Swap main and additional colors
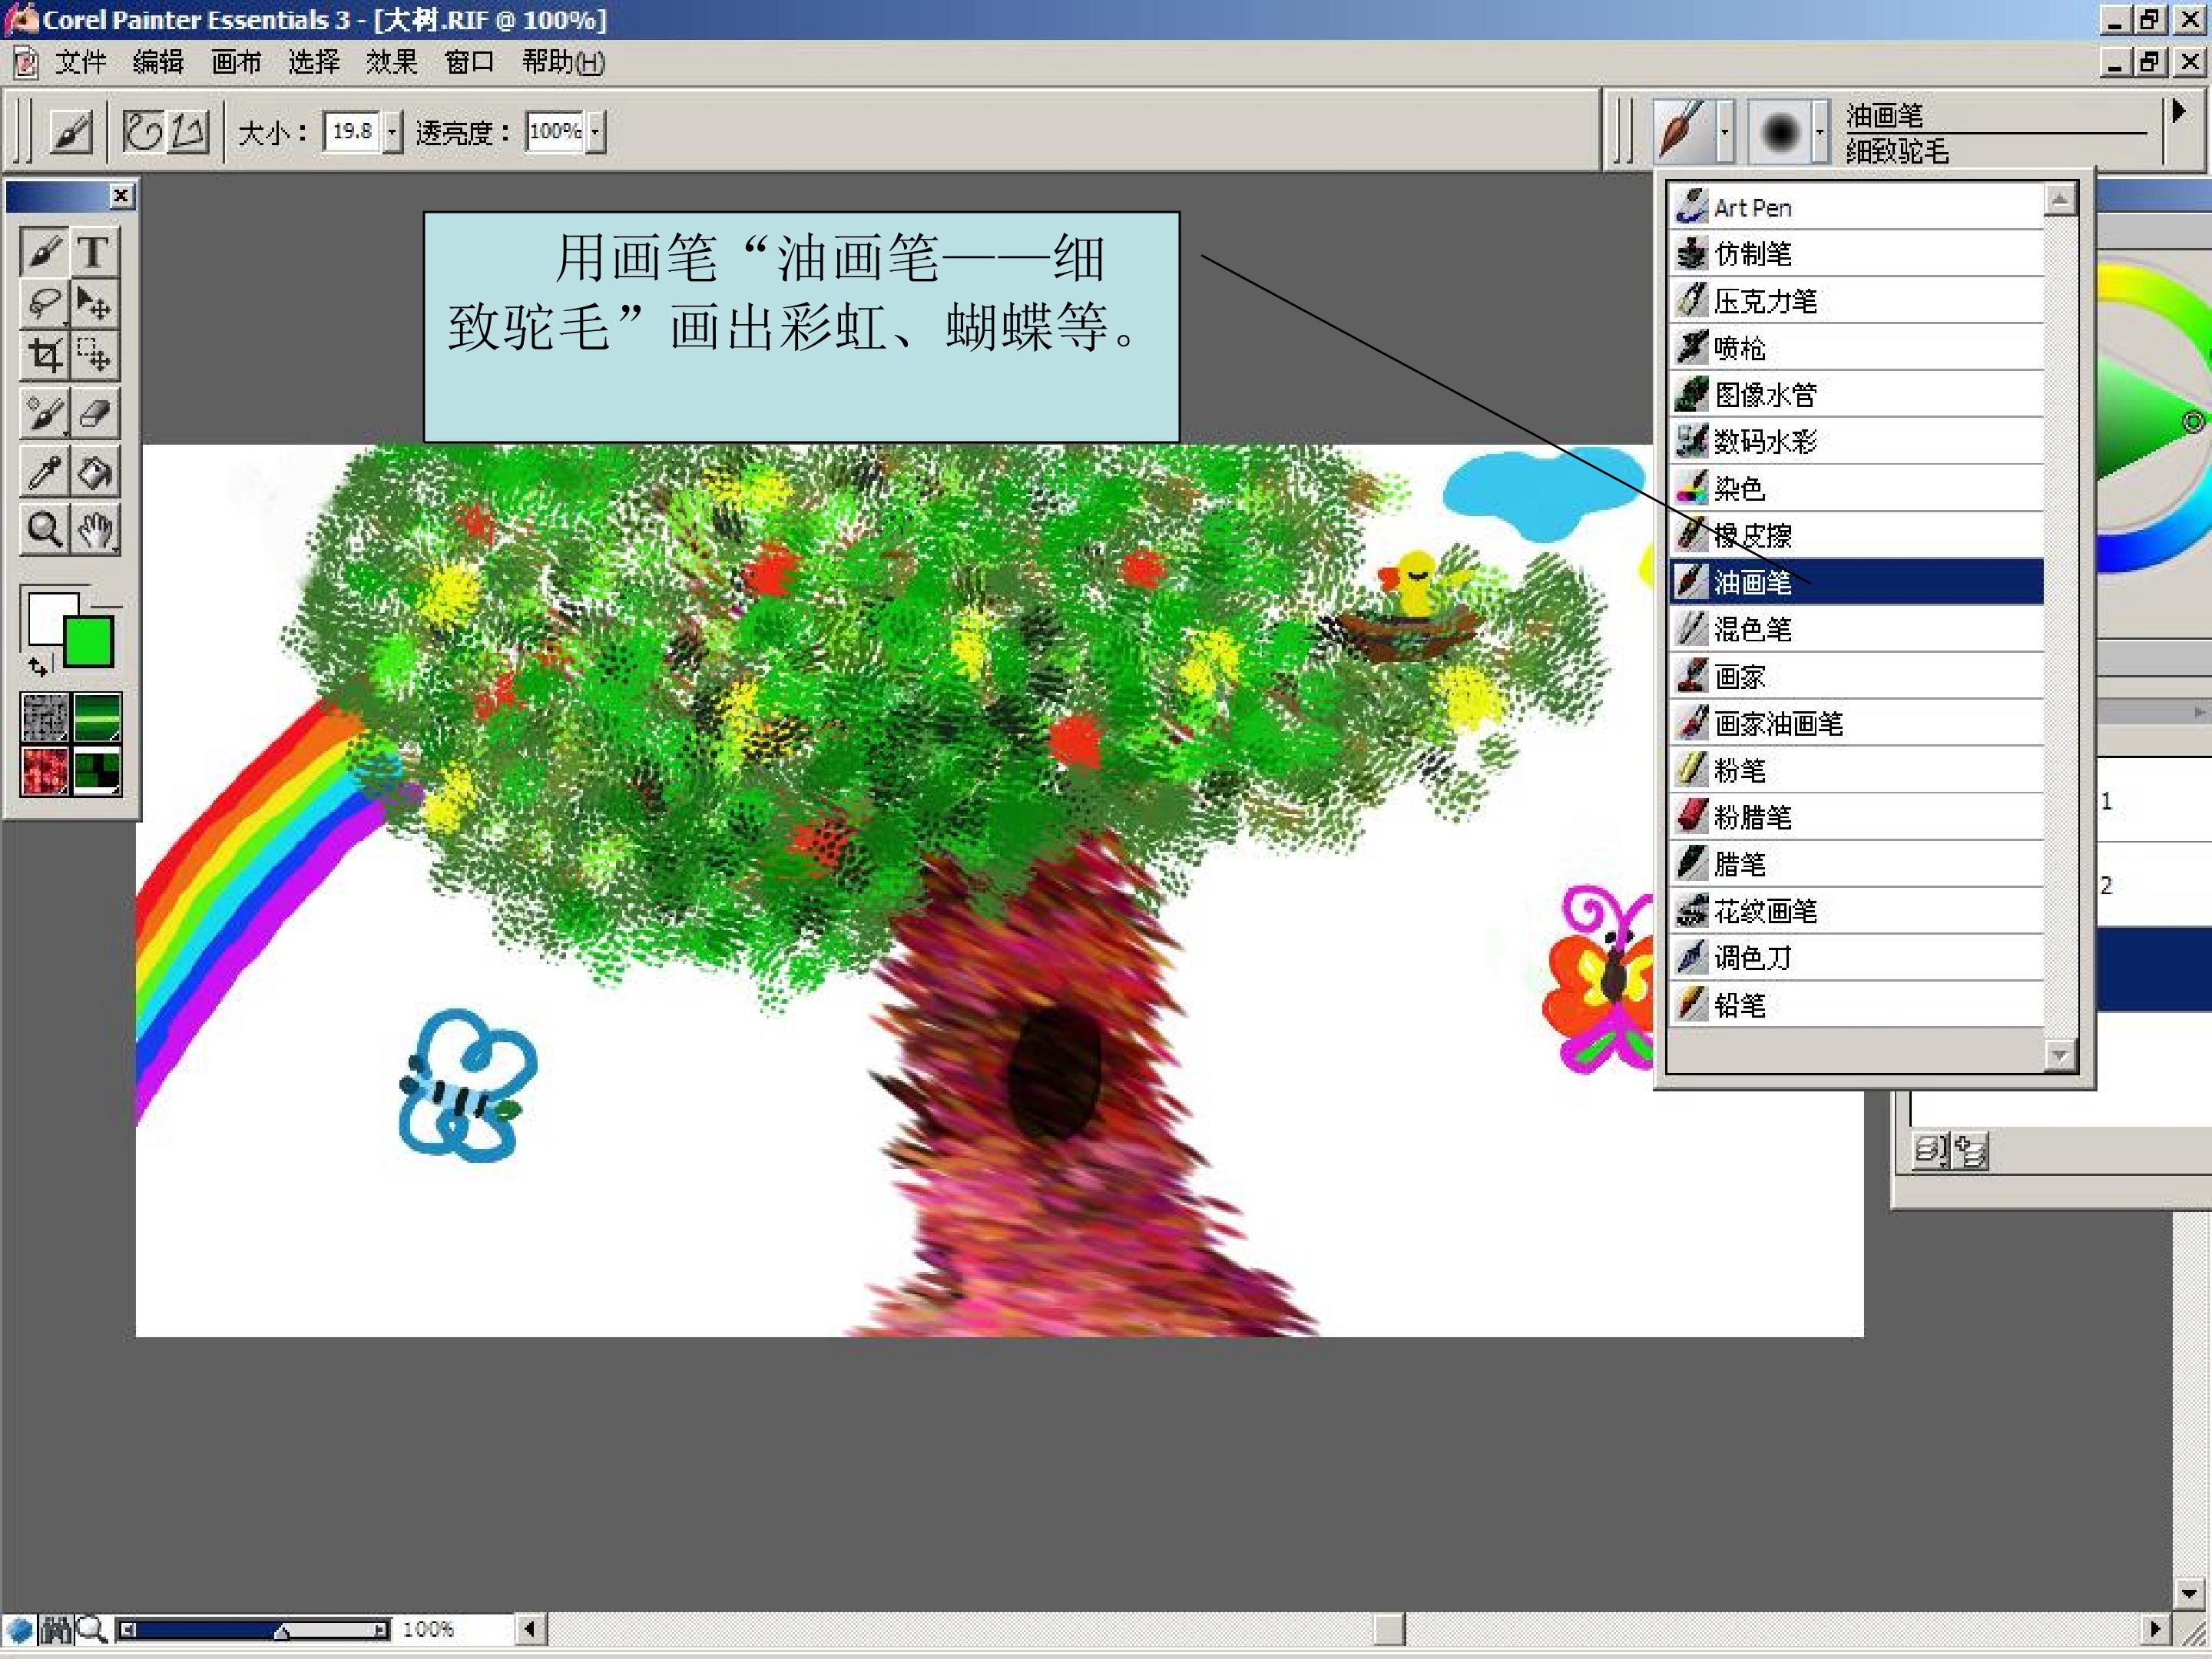Screen dimensions: 2212x1659 [x=37, y=665]
